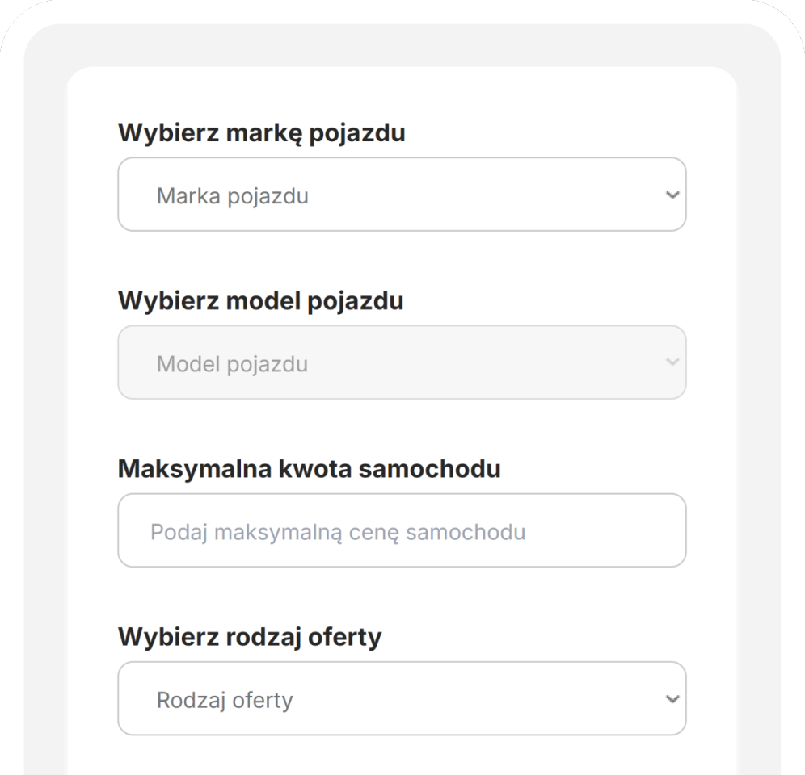This screenshot has height=775, width=805.
Task: Click the greyed chevron of the model select
Action: 672,362
